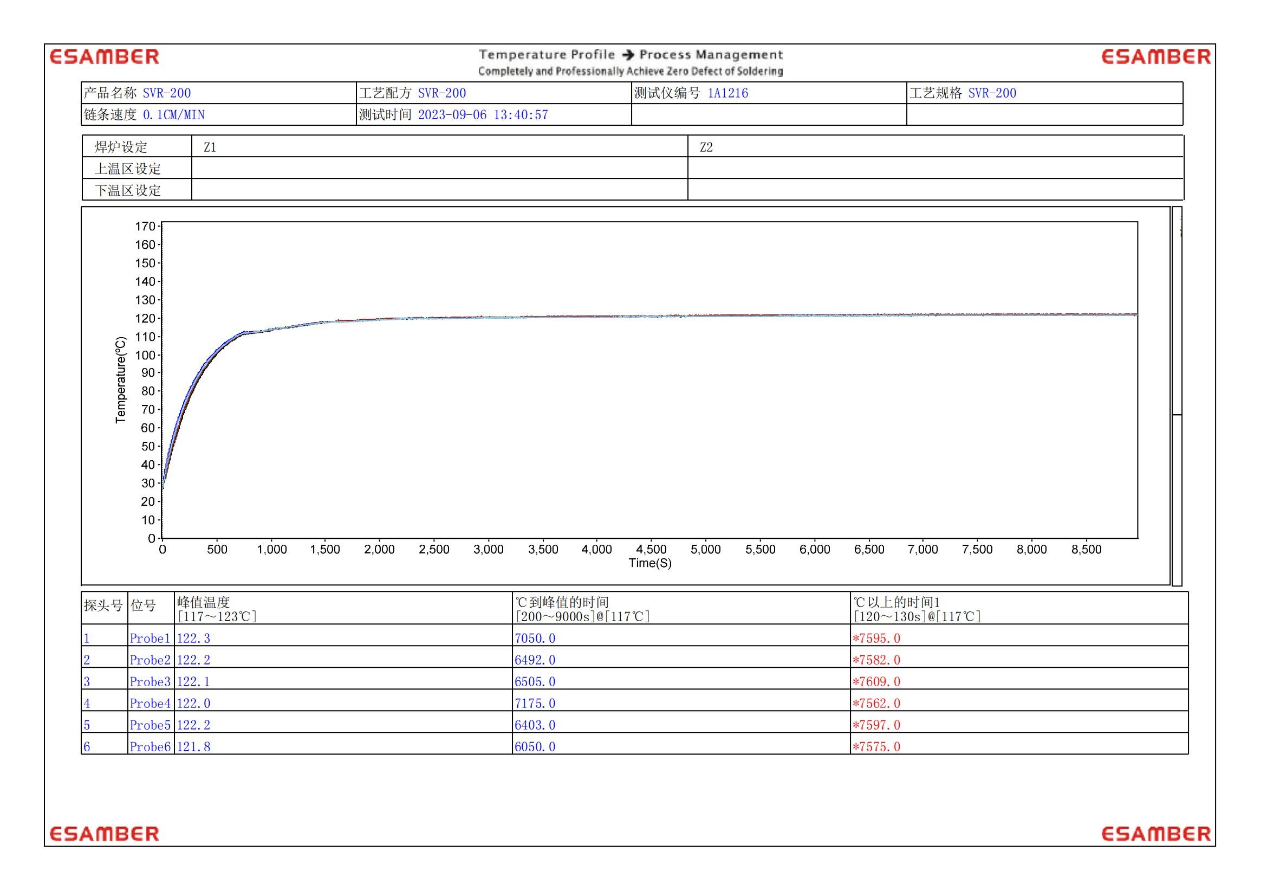Click Probe1 in the results table
Screen dimensions: 1267x896
click(150, 639)
